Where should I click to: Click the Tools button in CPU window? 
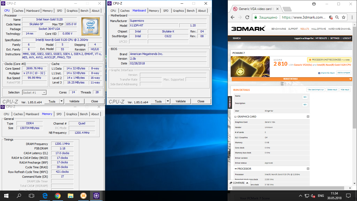tap(52, 101)
